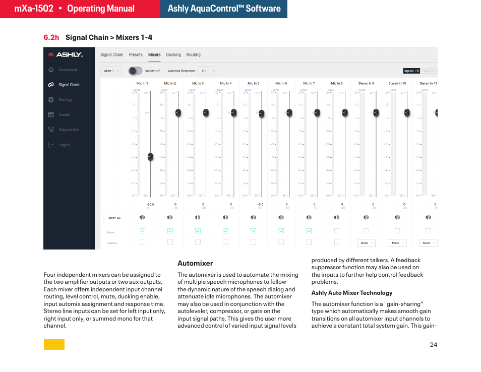Click Stereo In 10 fader knob

pyautogui.click(x=407, y=113)
